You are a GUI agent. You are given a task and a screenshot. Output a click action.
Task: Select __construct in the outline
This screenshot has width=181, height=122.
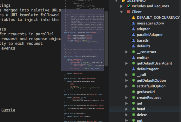146,52
